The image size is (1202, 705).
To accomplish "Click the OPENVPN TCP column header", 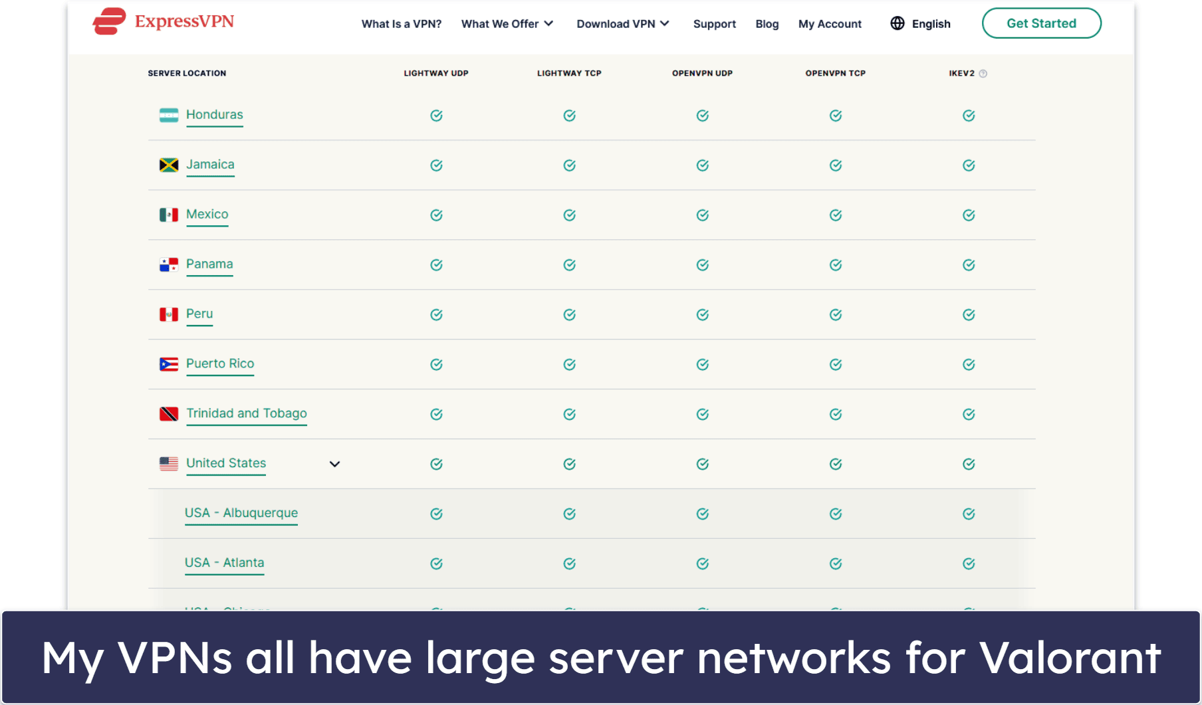I will [x=836, y=74].
